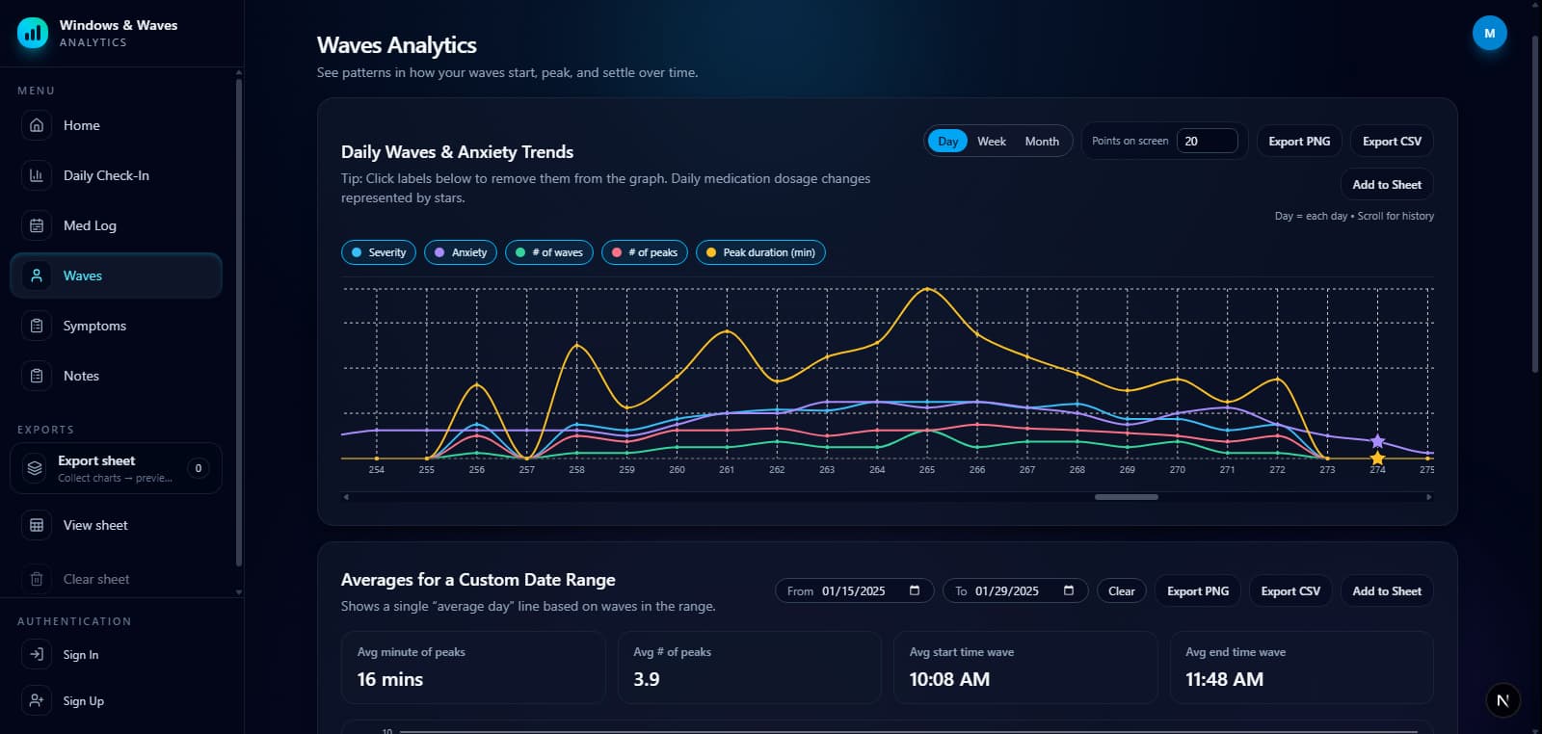The height and width of the screenshot is (734, 1542).
Task: Click the Avg minute of peaks card
Action: click(473, 668)
